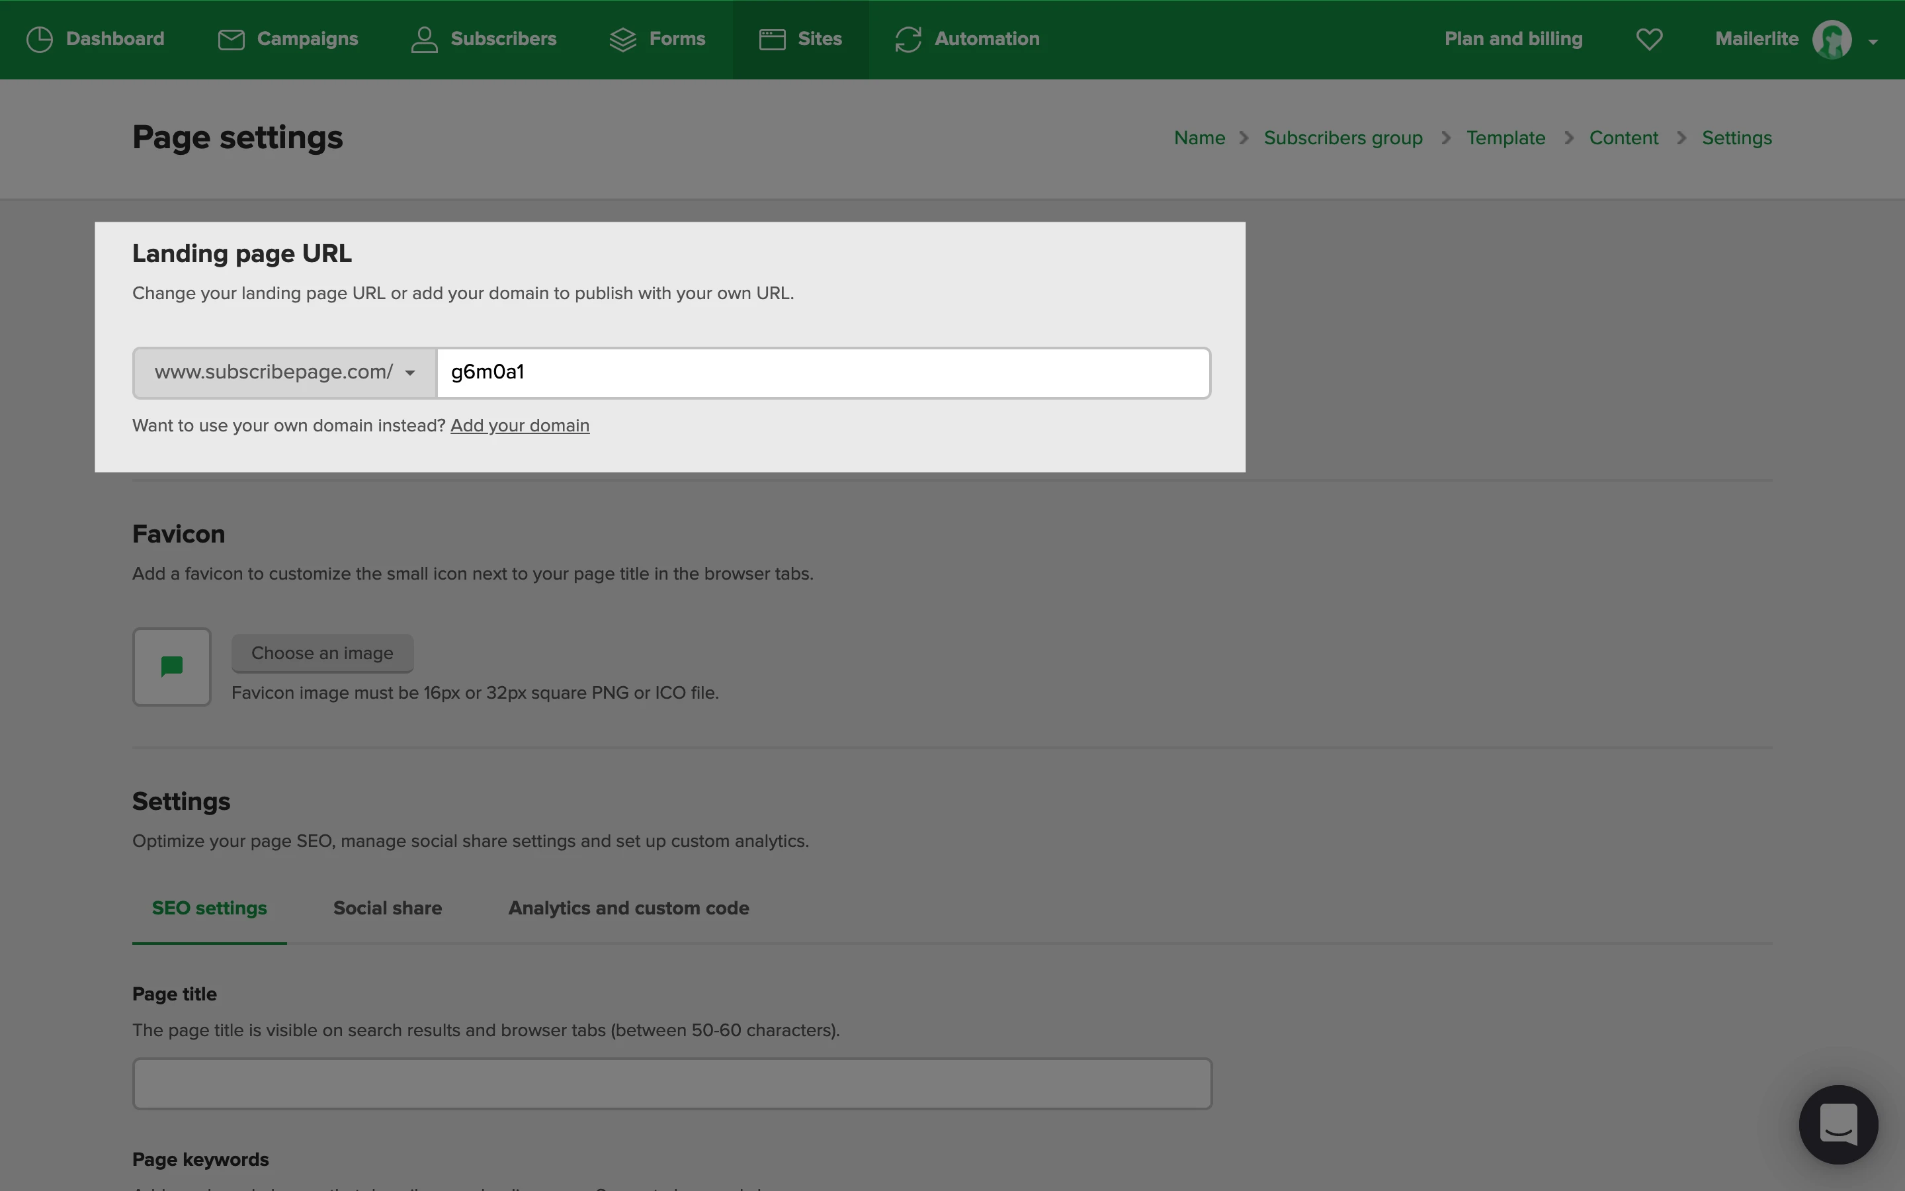The image size is (1905, 1191).
Task: Click the Dashboard clock icon
Action: 40,40
